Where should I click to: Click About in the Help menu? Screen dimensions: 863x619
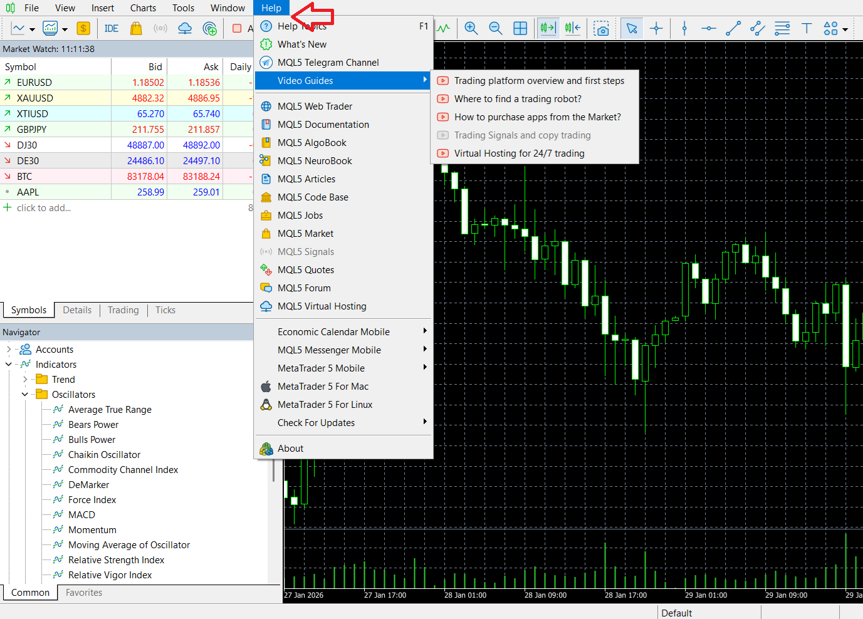tap(343, 449)
